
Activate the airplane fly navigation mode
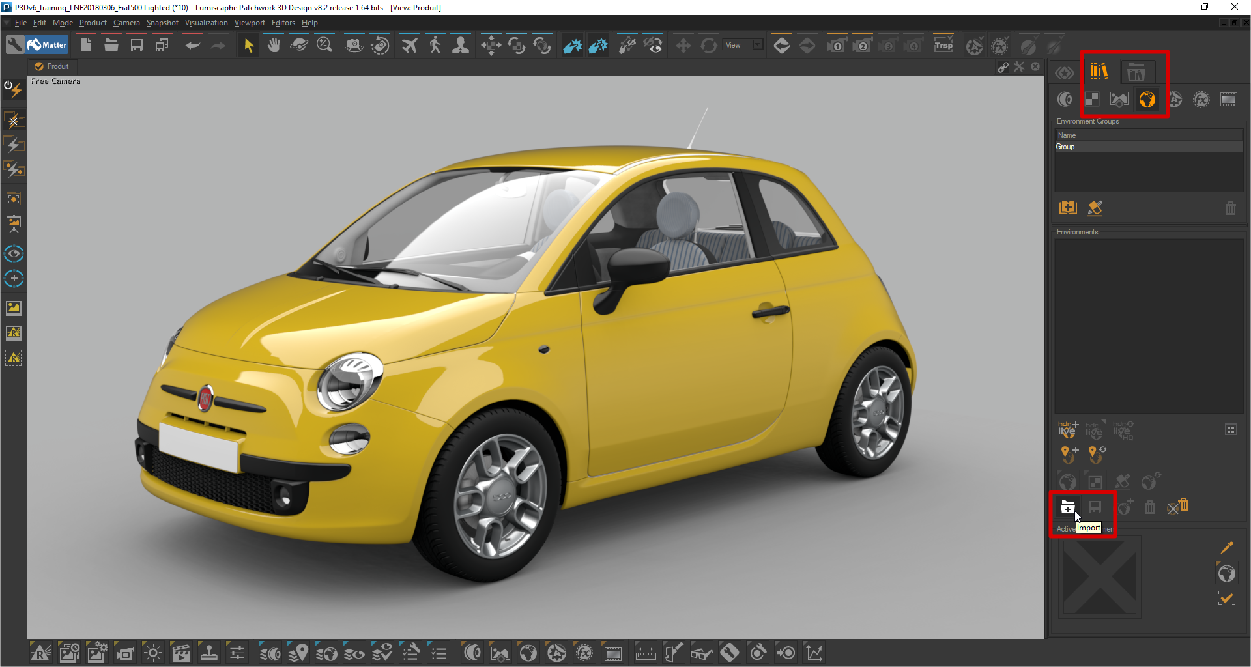(409, 46)
